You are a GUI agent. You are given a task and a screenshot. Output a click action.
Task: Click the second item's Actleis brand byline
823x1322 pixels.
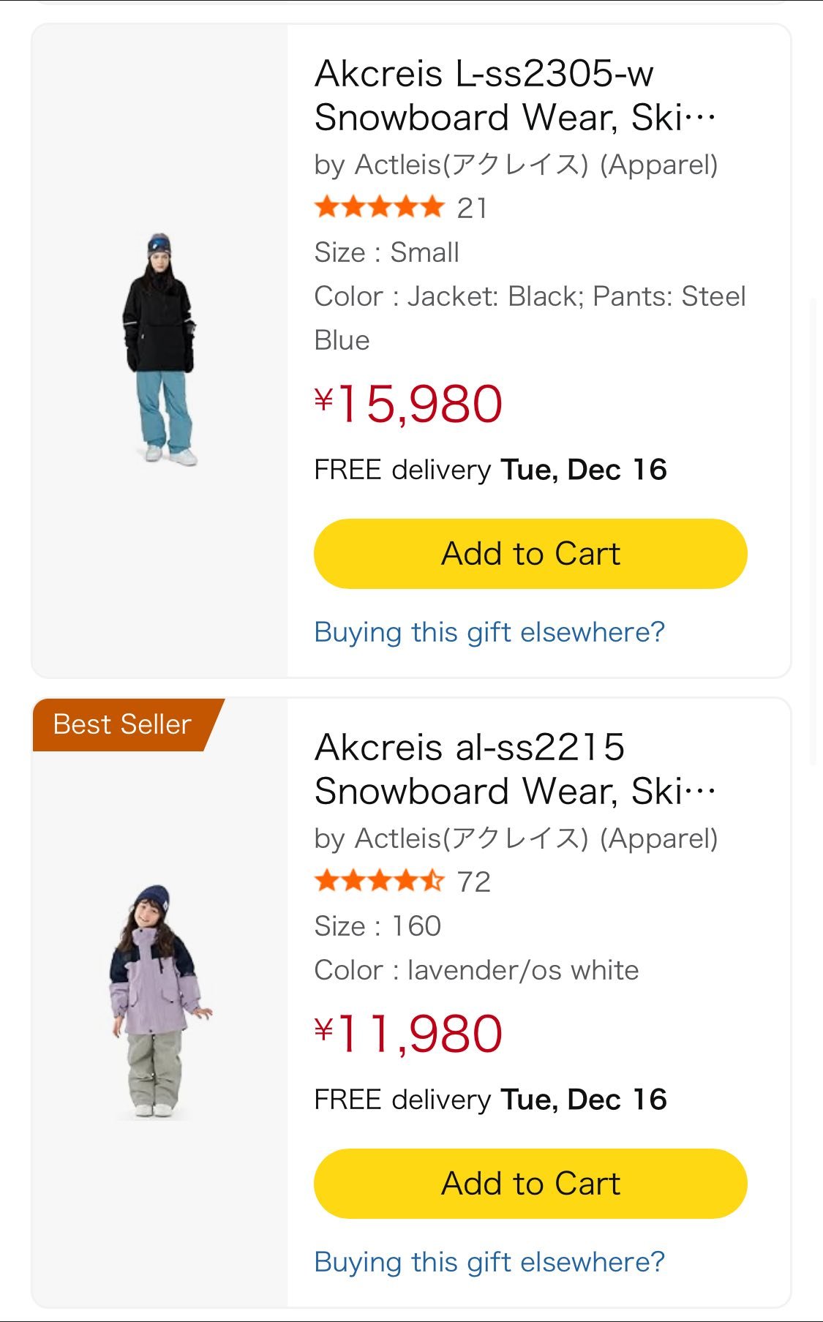tap(516, 838)
